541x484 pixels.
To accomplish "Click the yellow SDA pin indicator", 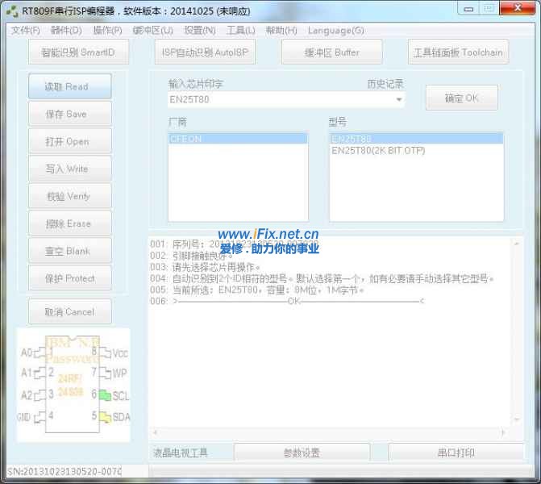I will pyautogui.click(x=105, y=417).
